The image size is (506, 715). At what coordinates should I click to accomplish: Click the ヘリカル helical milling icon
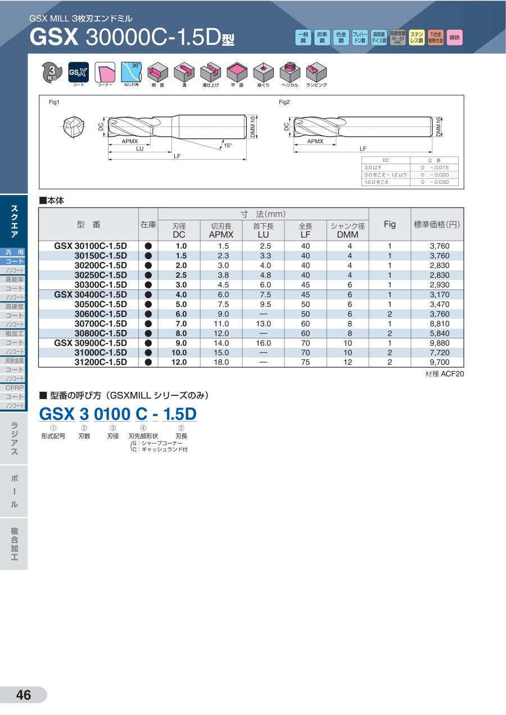[x=290, y=72]
